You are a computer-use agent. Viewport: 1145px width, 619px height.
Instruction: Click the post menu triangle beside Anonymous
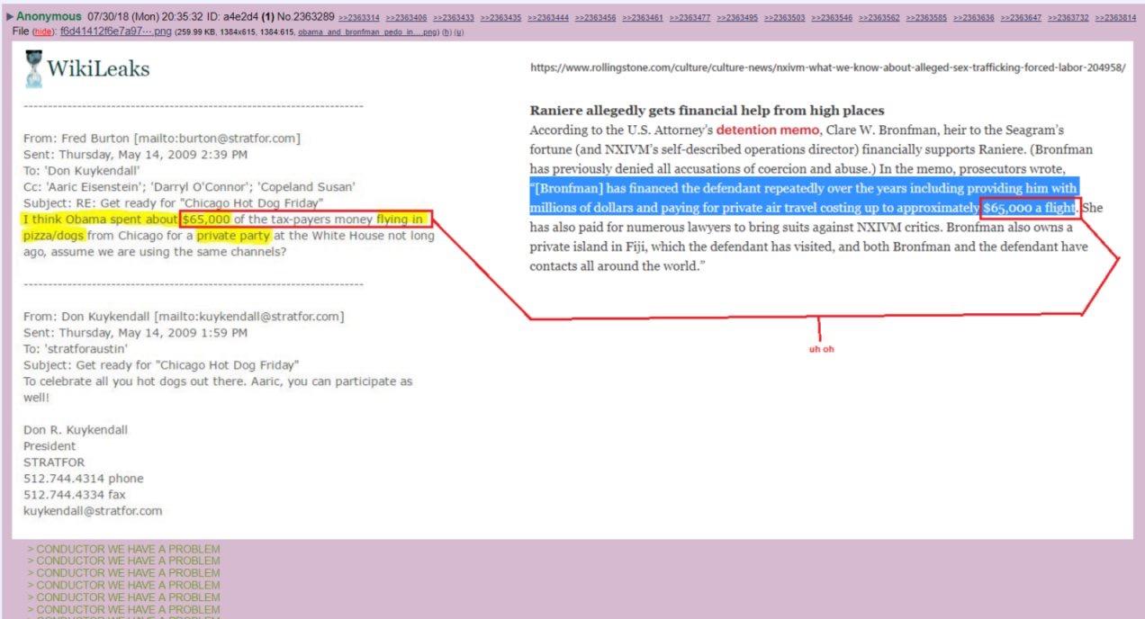(x=9, y=17)
